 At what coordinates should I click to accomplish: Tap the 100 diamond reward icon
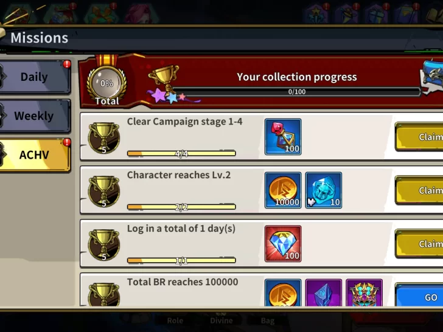(283, 244)
